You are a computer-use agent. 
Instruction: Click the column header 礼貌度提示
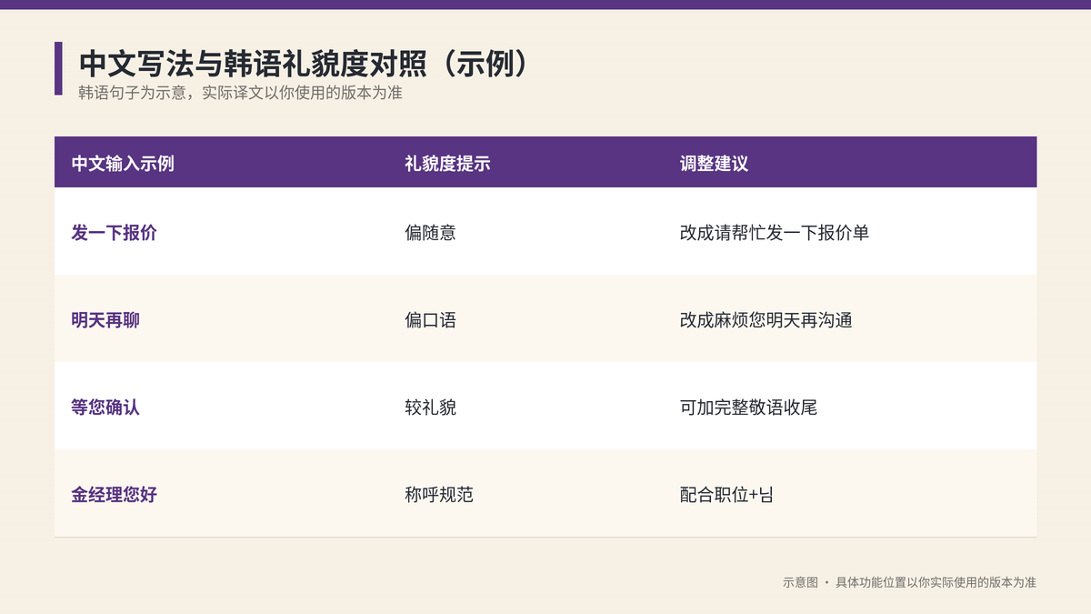pyautogui.click(x=447, y=164)
